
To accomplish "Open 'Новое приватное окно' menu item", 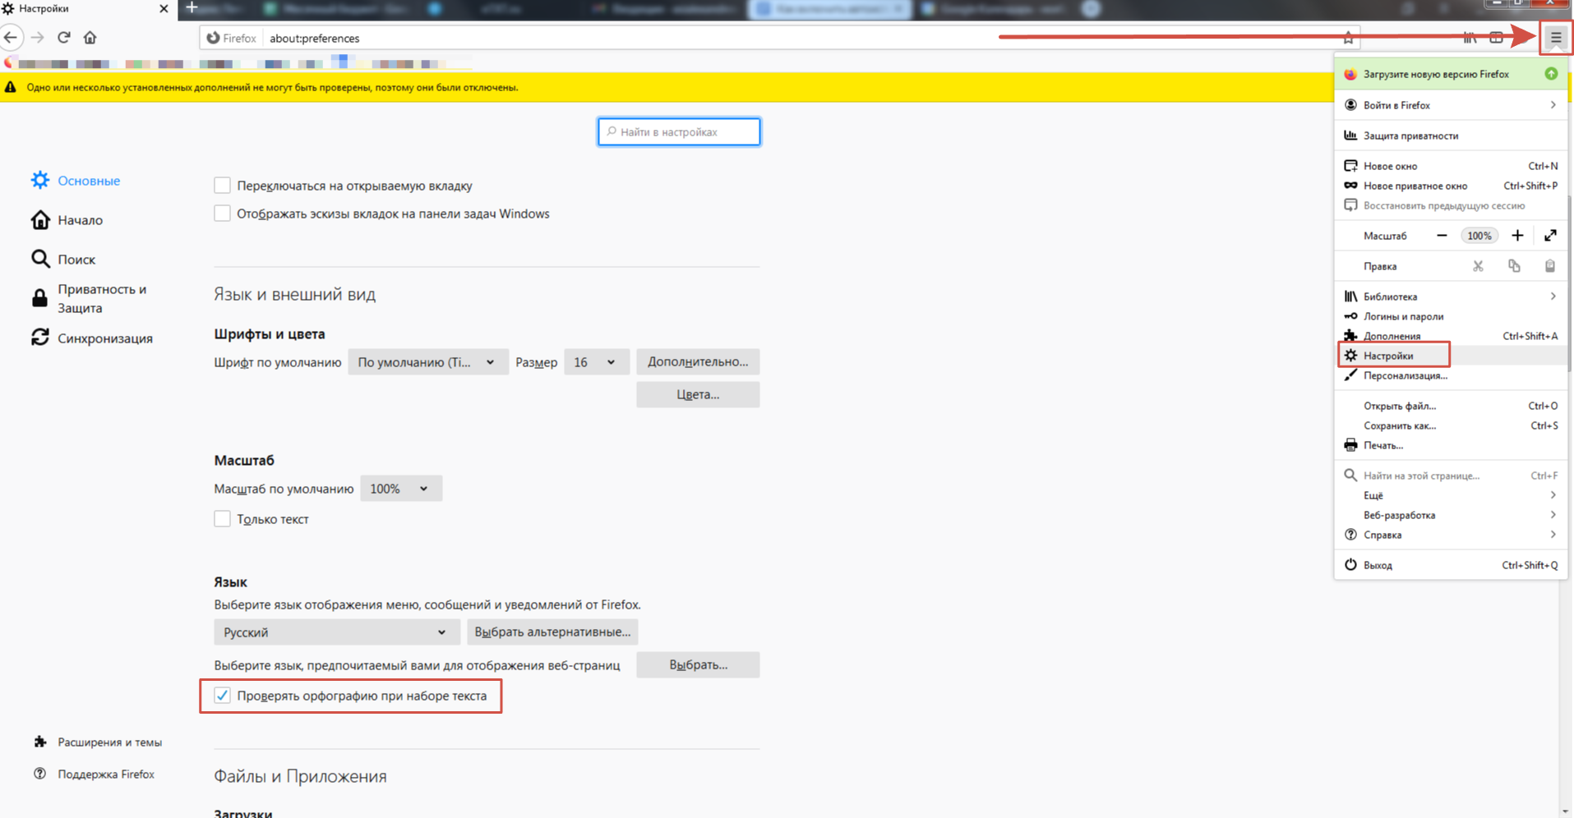I will tap(1415, 186).
